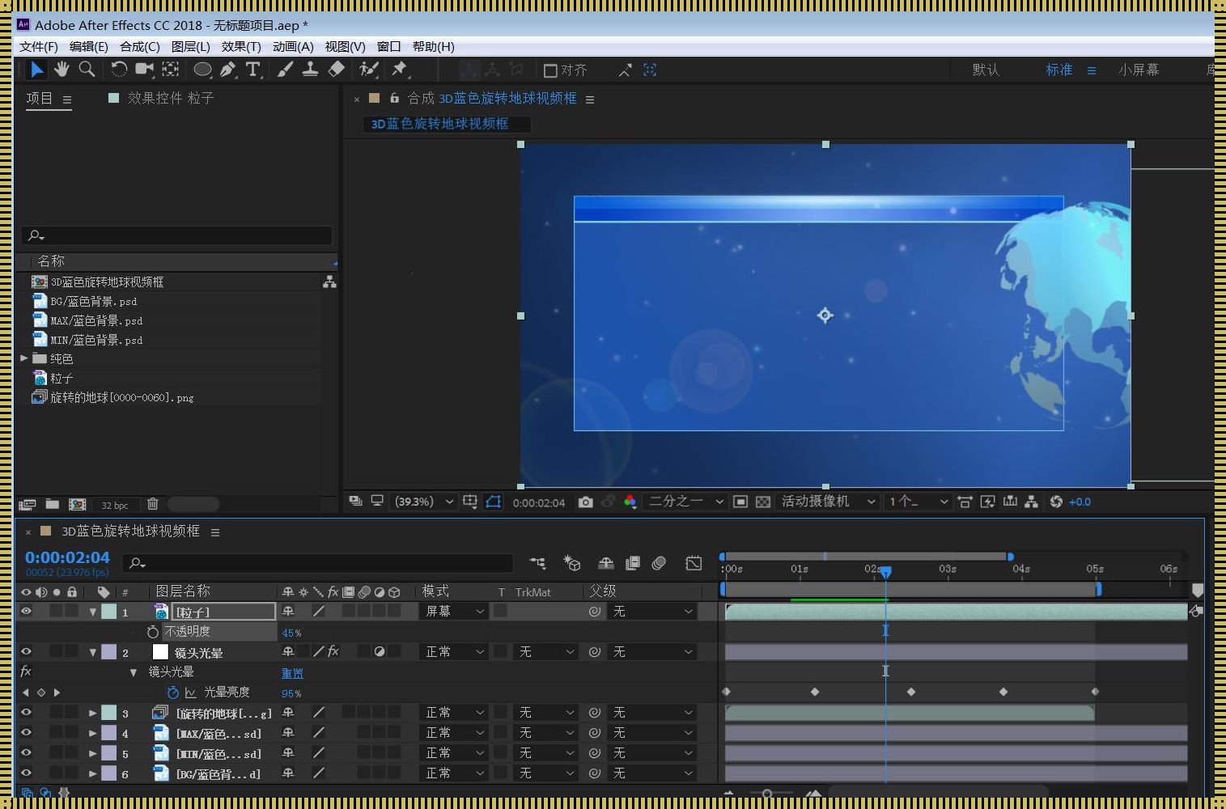Toggle the fx effect switch for 镜头光晕
The width and height of the screenshot is (1226, 809).
tap(333, 652)
